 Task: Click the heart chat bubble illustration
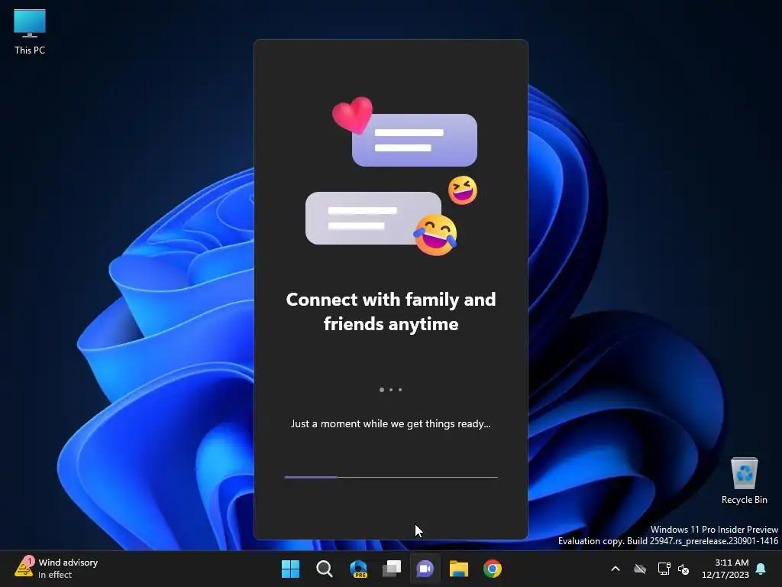coord(405,131)
